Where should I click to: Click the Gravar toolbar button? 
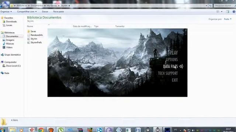tap(45, 11)
